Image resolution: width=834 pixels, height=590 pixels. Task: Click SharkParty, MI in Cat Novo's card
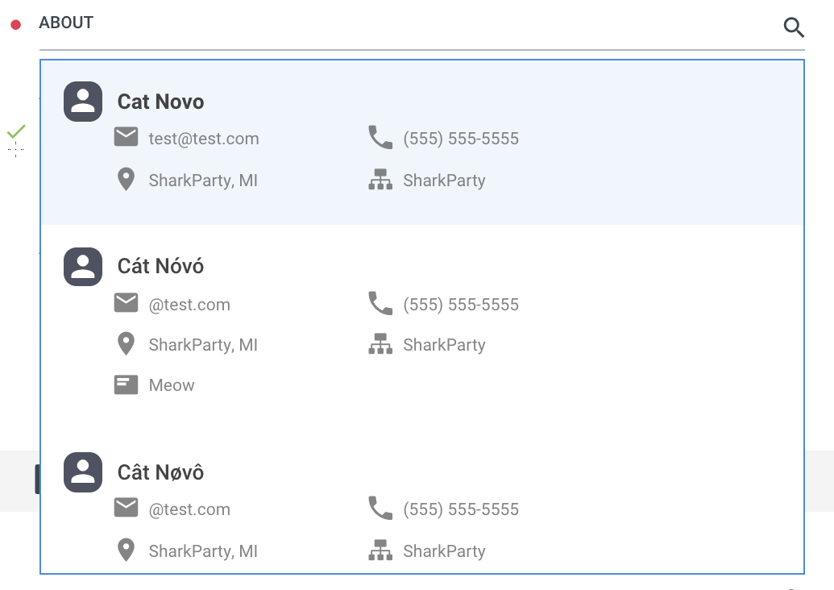(203, 181)
